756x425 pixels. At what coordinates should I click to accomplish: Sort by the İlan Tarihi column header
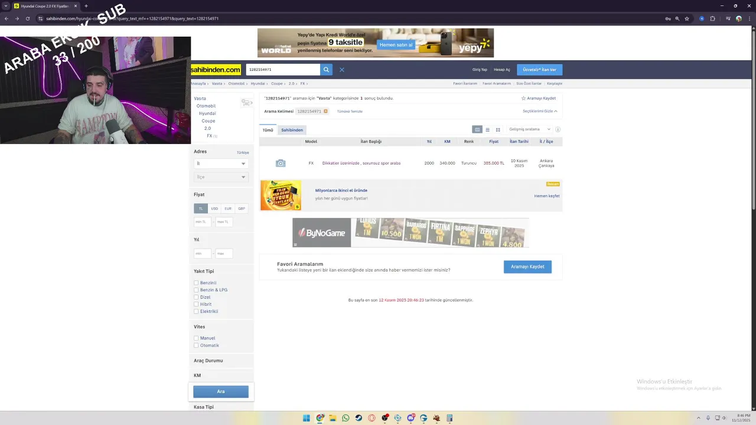coord(519,142)
